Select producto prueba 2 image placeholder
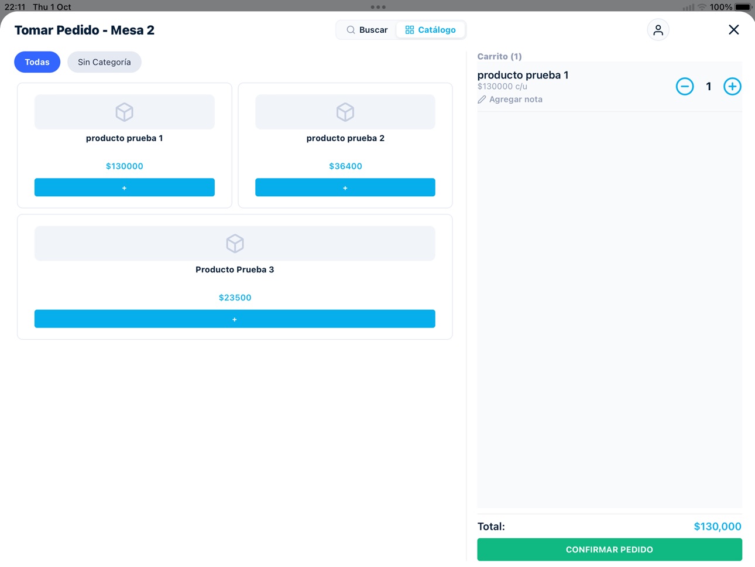The width and height of the screenshot is (755, 567). coord(345,112)
